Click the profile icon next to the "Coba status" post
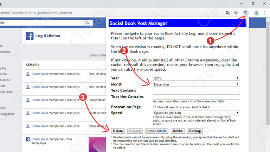The image size is (270, 152). (x=27, y=126)
